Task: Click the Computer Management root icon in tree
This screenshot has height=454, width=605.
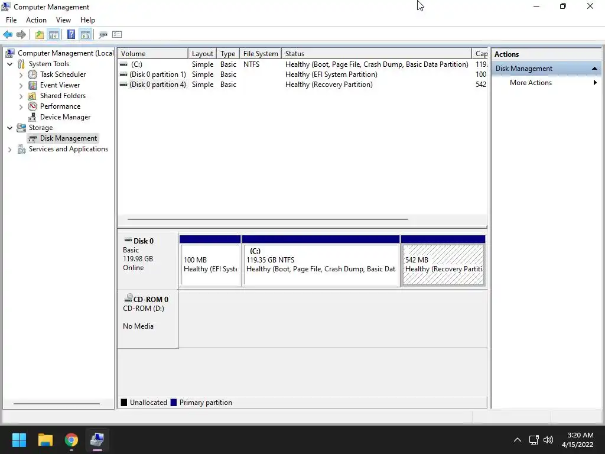Action: (x=10, y=53)
